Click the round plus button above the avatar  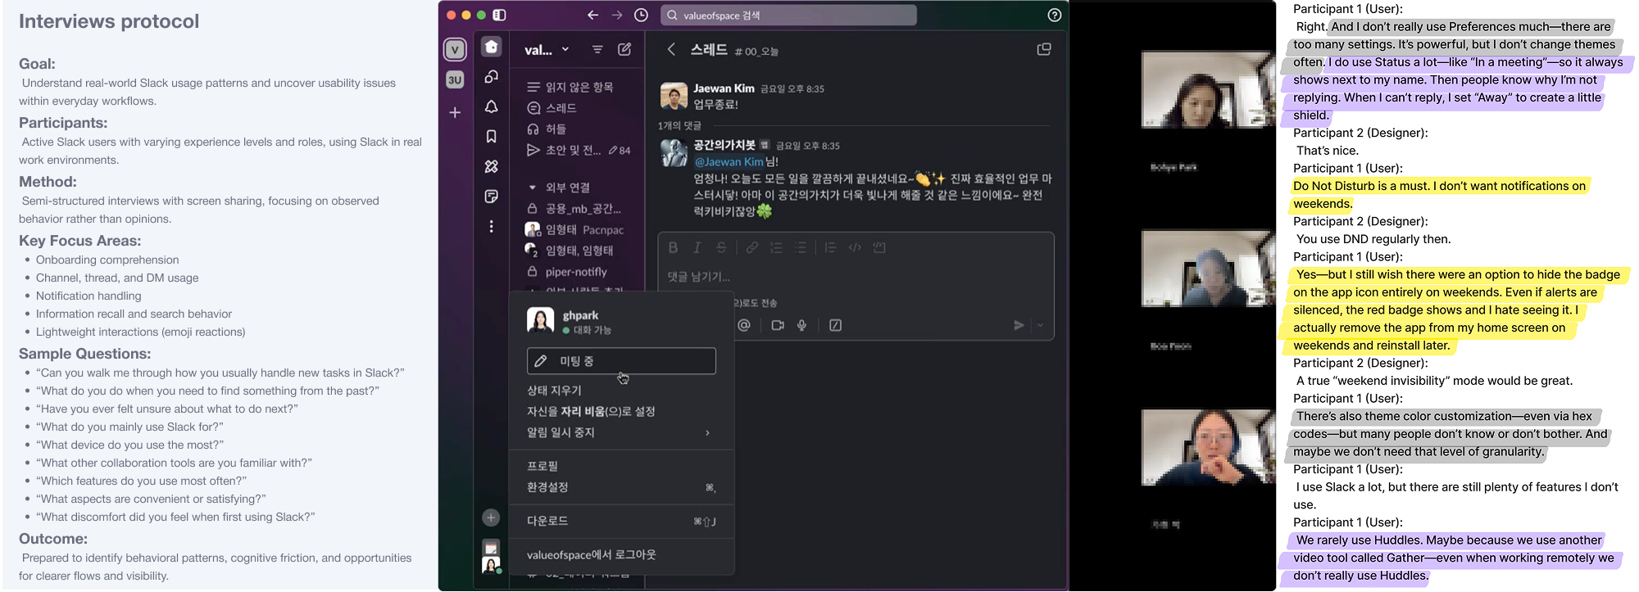click(491, 517)
